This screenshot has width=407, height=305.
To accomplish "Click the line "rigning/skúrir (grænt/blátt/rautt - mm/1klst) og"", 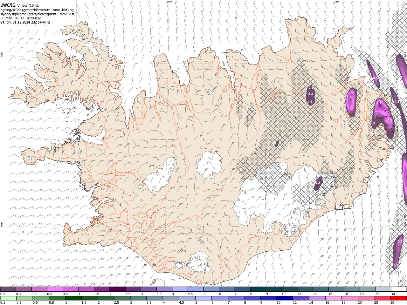I will [x=37, y=10].
